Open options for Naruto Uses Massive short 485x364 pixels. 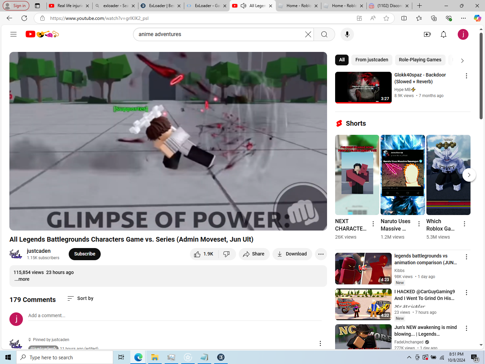tap(419, 224)
